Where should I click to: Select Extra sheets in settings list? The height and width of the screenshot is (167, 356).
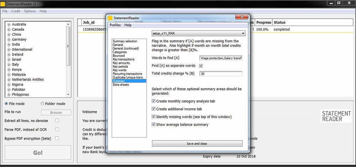point(121,85)
